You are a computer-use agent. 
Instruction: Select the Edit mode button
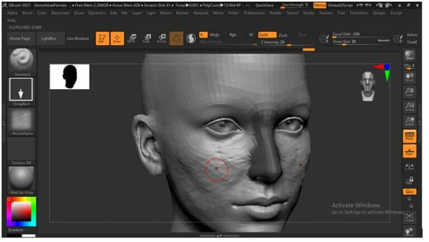coord(102,38)
